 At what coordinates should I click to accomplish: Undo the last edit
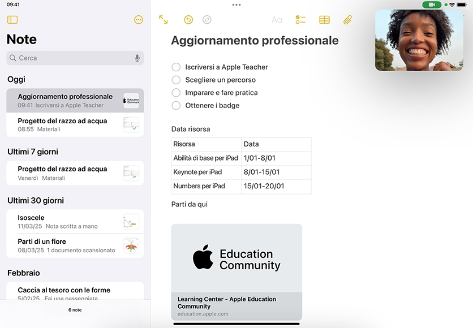(188, 20)
